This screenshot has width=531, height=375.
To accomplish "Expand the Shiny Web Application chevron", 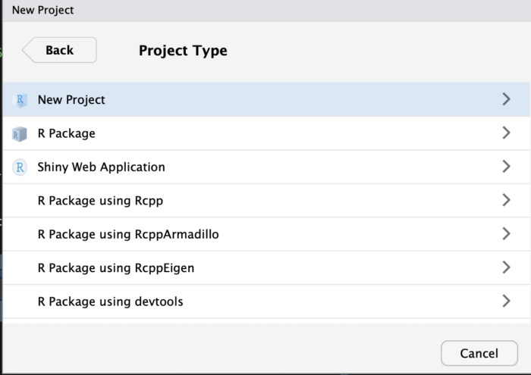I will 506,167.
